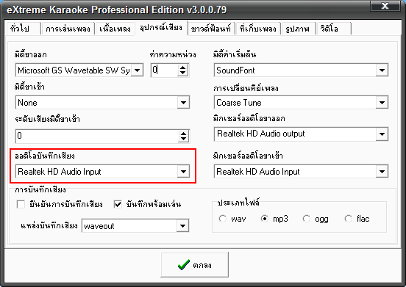Open the Realtek HD Audio output mixer dropdown

[382, 134]
